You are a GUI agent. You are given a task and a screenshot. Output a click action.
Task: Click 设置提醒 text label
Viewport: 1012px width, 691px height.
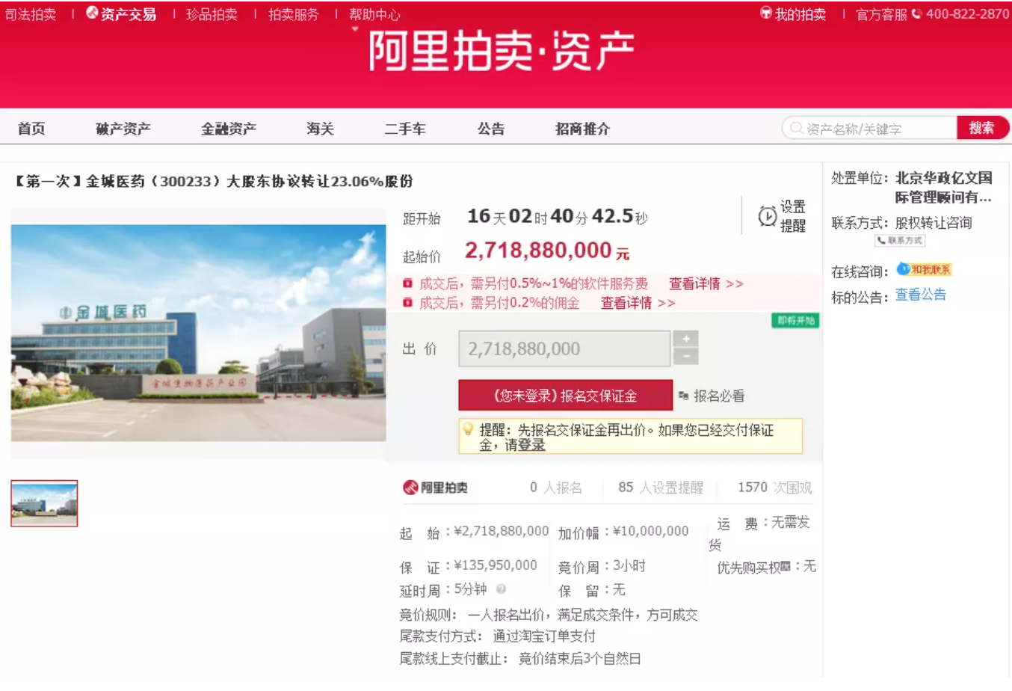(793, 216)
